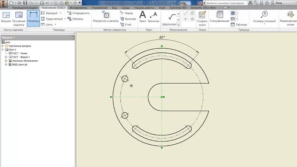
Task: Open the Редактирование слоев layer editor
Action: pyautogui.click(x=290, y=19)
